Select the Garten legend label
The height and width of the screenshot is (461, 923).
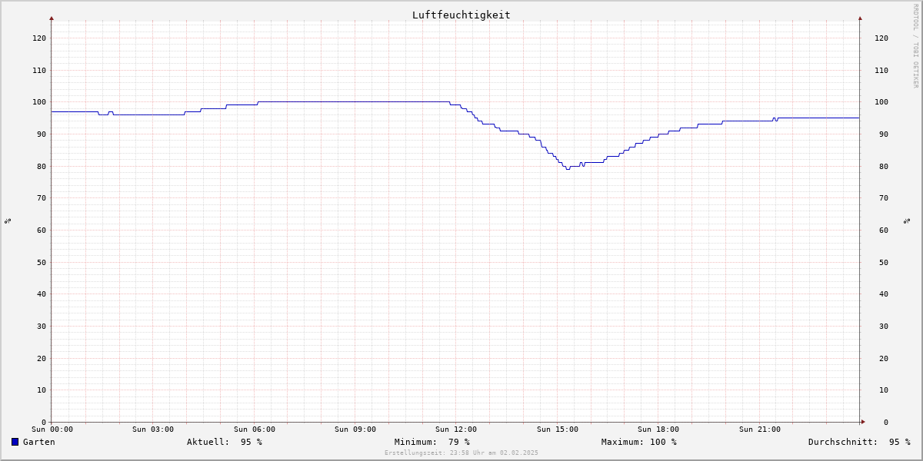click(x=39, y=442)
